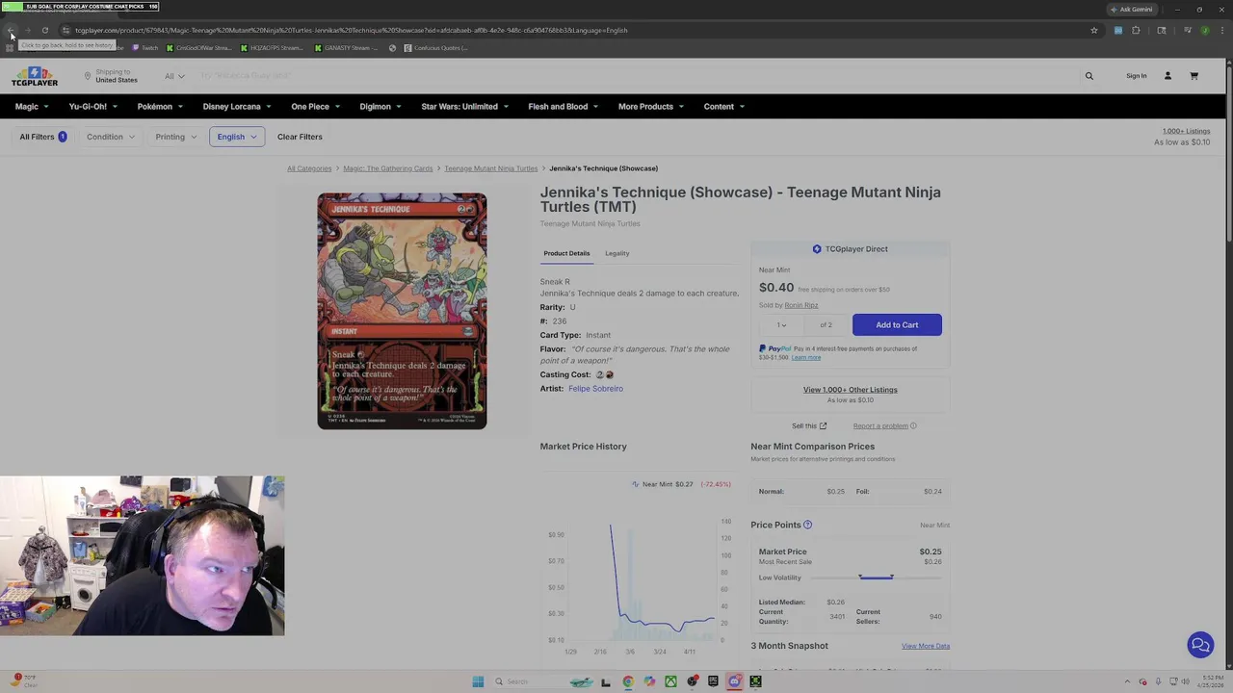Select the Product Details tab

coord(566,253)
